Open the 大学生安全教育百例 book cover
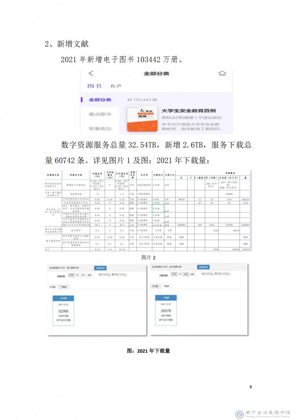 click(x=142, y=120)
